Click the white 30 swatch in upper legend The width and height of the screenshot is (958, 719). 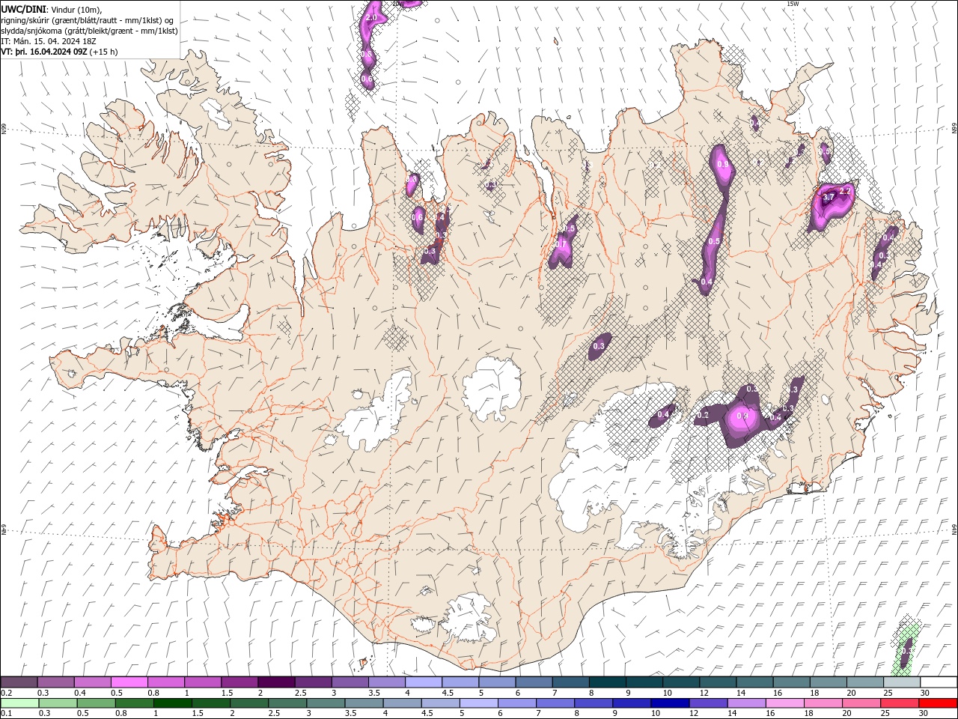coord(938,682)
